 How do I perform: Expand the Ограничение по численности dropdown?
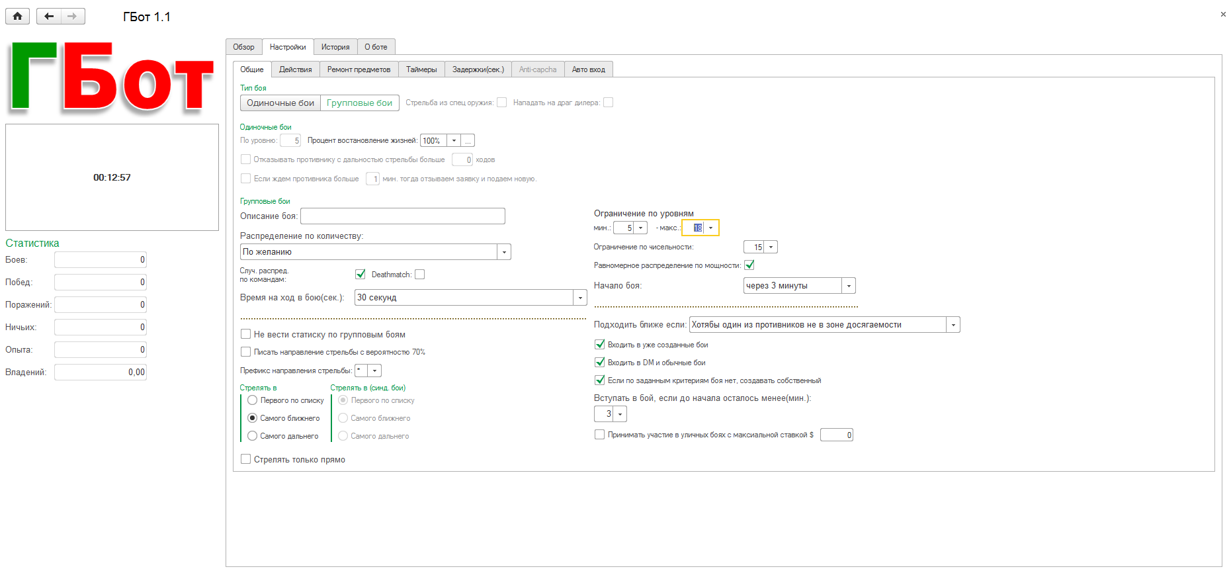click(771, 247)
